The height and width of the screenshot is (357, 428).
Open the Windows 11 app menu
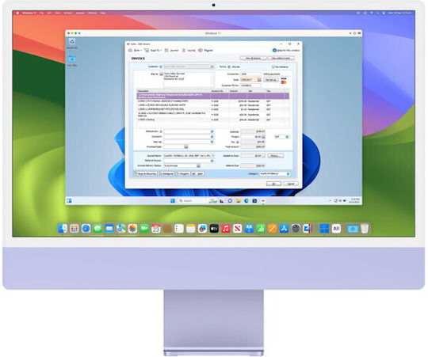tap(29, 13)
